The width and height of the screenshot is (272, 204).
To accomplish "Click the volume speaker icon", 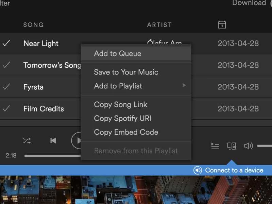I will click(x=249, y=146).
